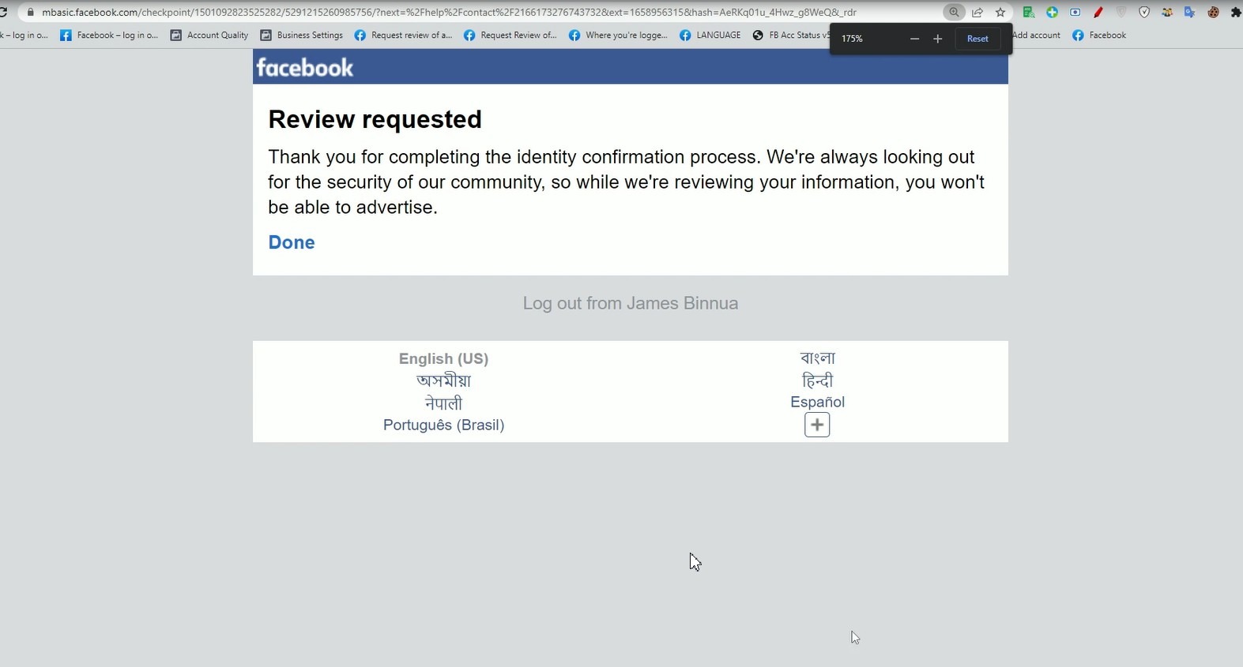This screenshot has width=1243, height=667.
Task: Open the greyed-out shield extension
Action: point(1121,13)
